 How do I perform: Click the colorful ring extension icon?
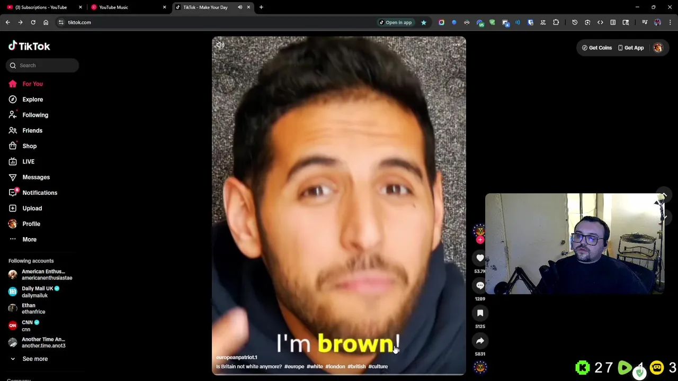(x=441, y=22)
